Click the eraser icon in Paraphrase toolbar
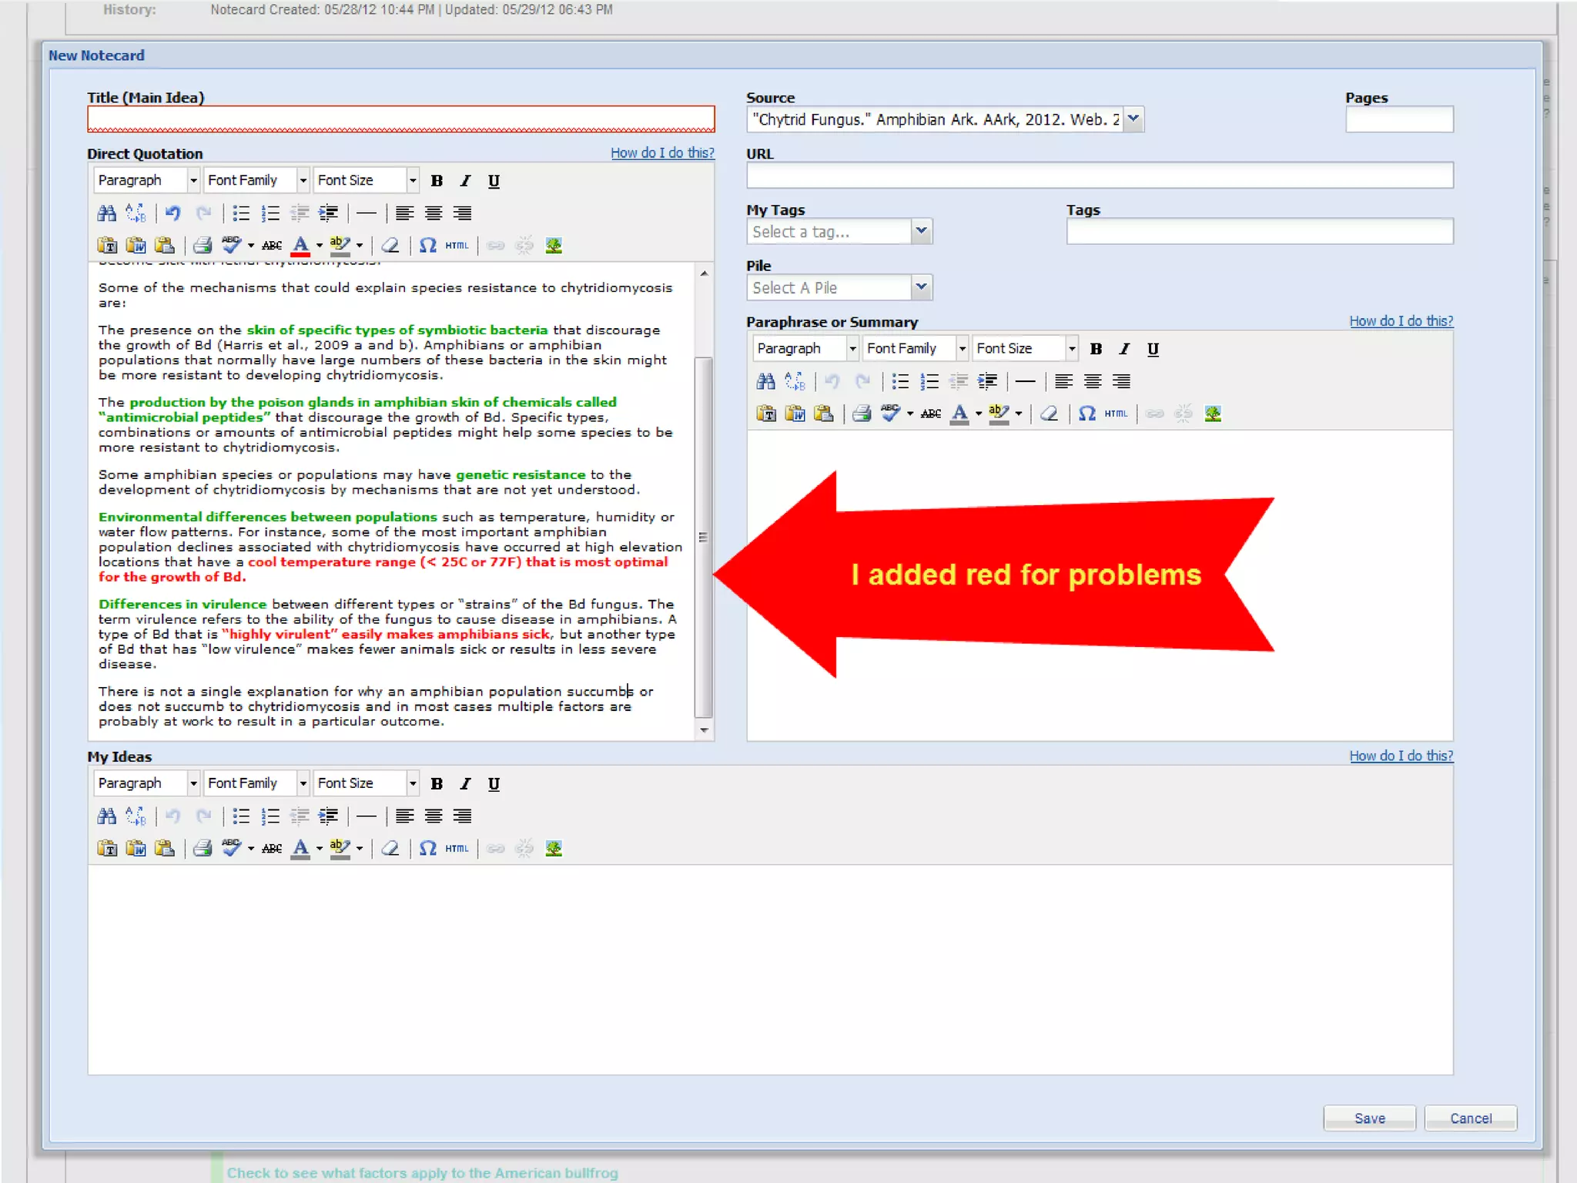This screenshot has height=1183, width=1577. (1049, 414)
